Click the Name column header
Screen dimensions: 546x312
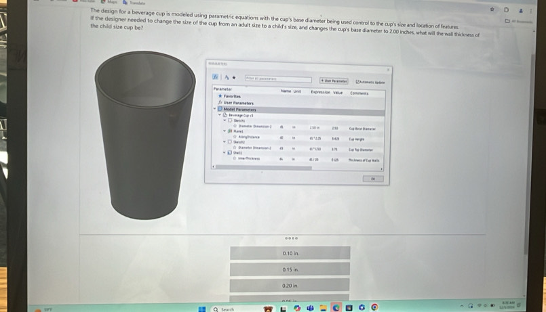coord(286,91)
